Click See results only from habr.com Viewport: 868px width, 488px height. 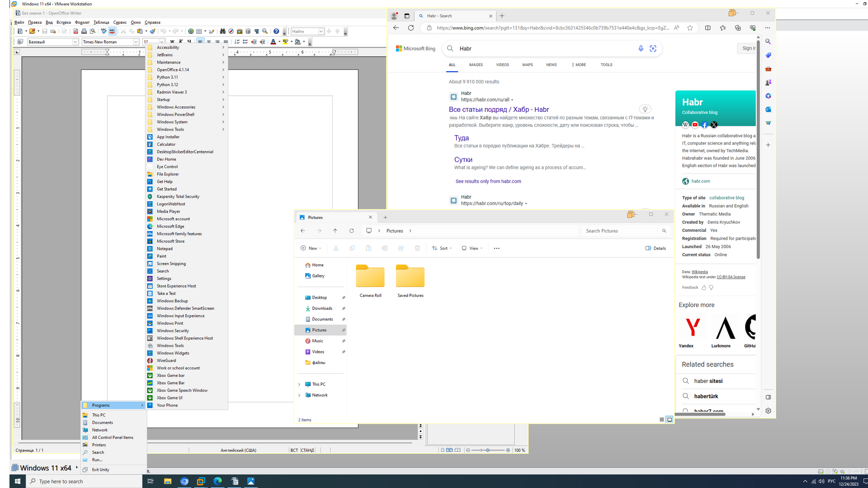(x=488, y=181)
